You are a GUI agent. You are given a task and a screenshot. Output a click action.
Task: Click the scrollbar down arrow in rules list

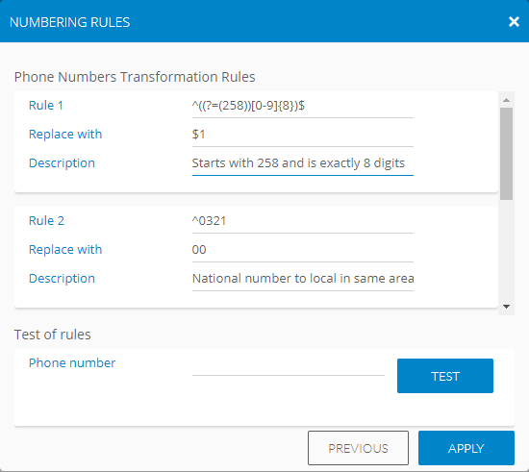506,307
